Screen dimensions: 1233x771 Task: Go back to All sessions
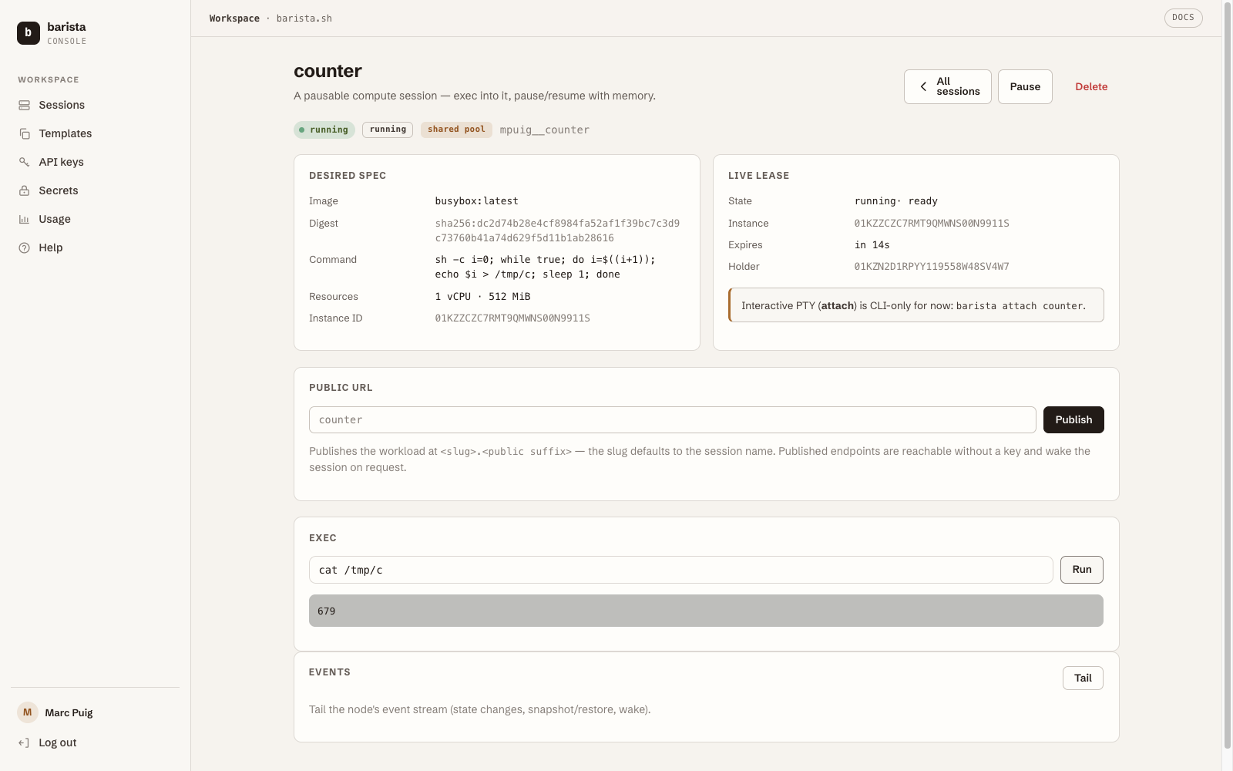(x=948, y=86)
